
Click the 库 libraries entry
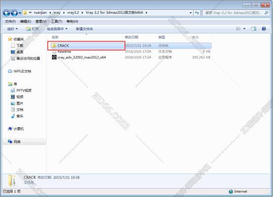click(12, 84)
